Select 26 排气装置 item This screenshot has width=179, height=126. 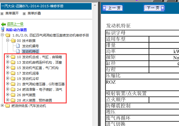pyautogui.click(x=26, y=95)
